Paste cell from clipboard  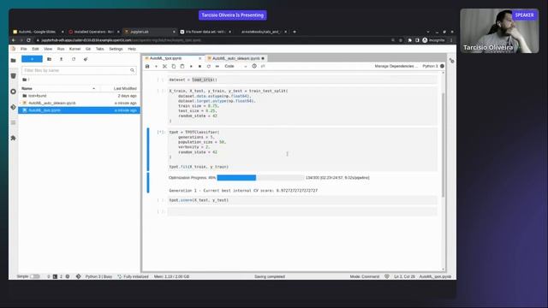pos(182,66)
